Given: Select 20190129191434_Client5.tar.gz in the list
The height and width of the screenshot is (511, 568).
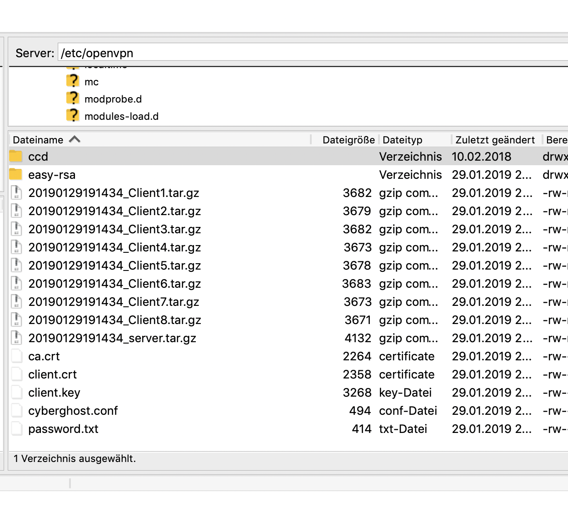Looking at the screenshot, I should (x=115, y=265).
